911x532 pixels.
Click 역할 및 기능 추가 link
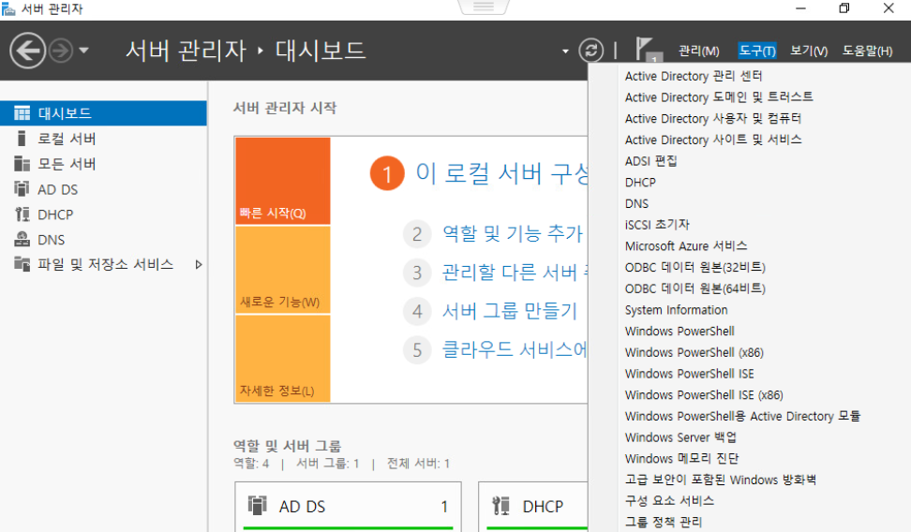coord(513,233)
